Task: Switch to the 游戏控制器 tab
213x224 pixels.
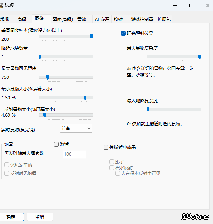Action: coord(142,19)
